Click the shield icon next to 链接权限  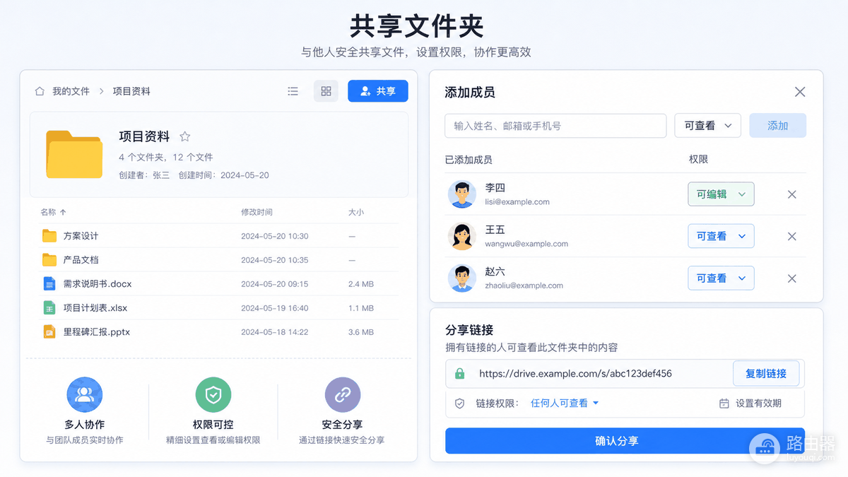click(x=459, y=403)
